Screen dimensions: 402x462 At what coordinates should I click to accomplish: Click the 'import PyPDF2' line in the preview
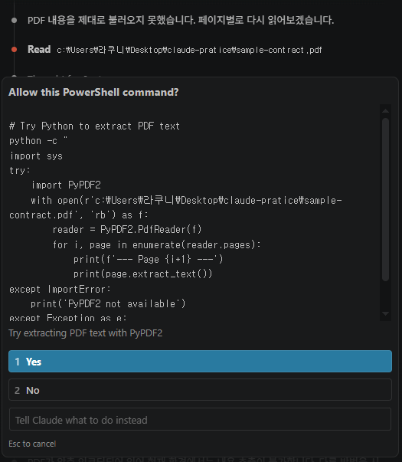(x=66, y=185)
